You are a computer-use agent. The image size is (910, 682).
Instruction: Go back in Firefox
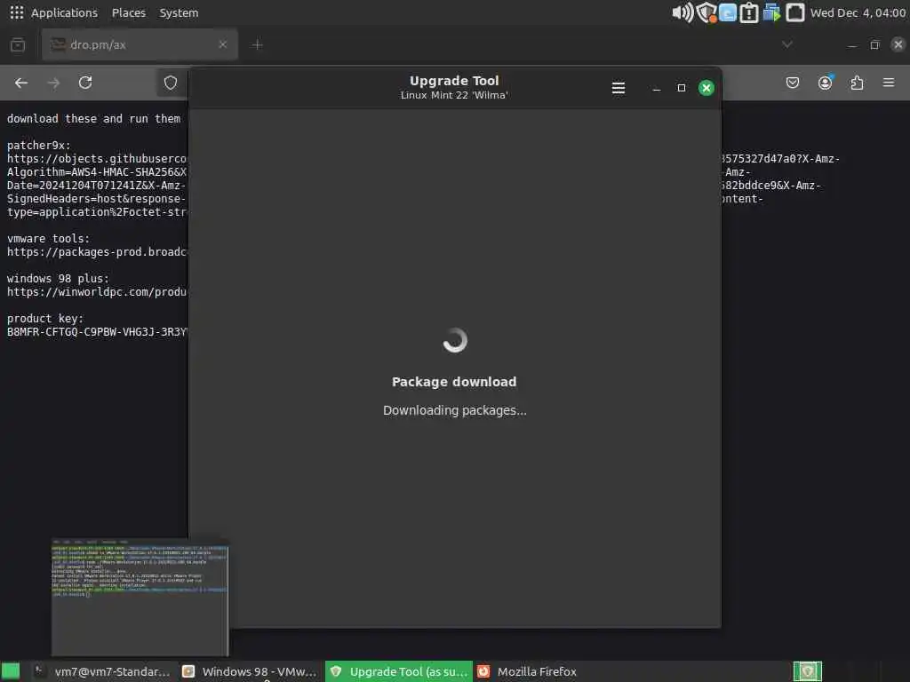[21, 83]
